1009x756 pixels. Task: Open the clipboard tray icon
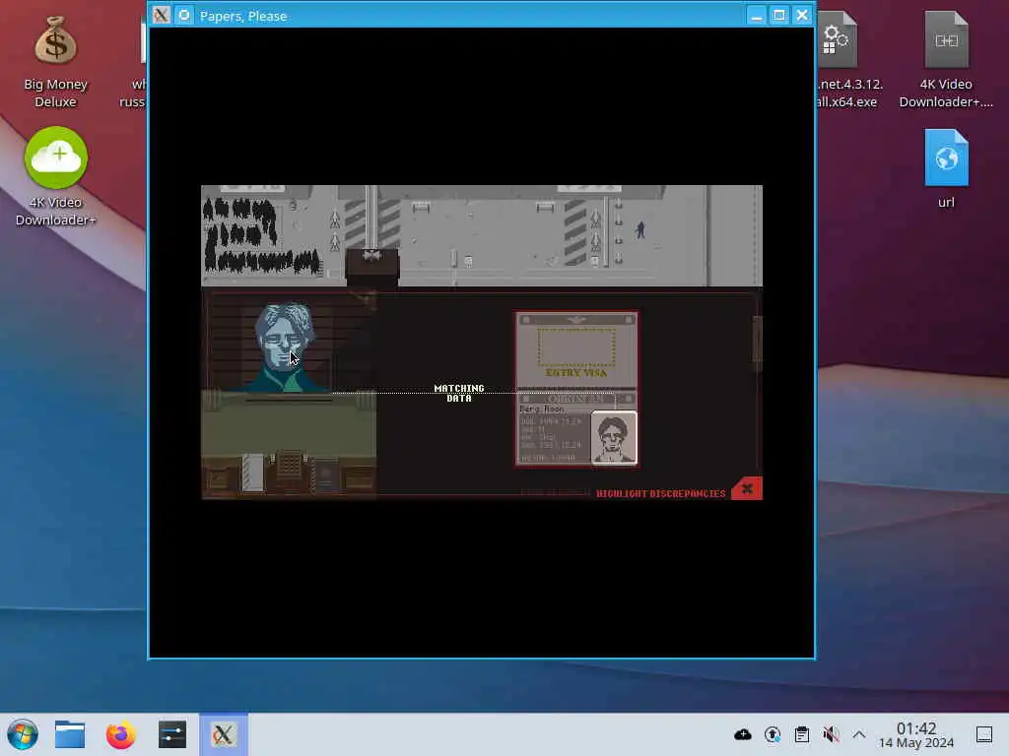(802, 734)
